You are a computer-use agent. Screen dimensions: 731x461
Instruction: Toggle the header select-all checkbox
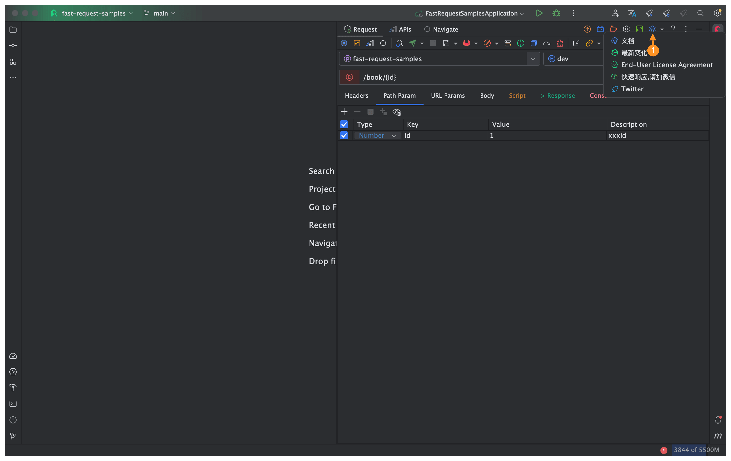(x=344, y=124)
